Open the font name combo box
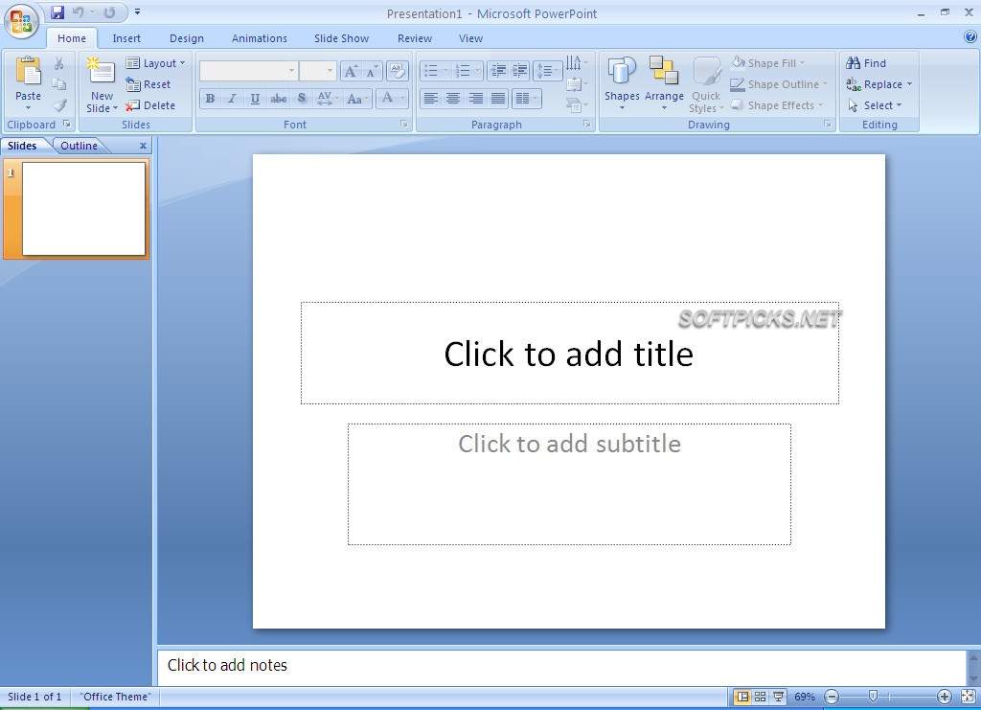This screenshot has height=710, width=981. [248, 71]
